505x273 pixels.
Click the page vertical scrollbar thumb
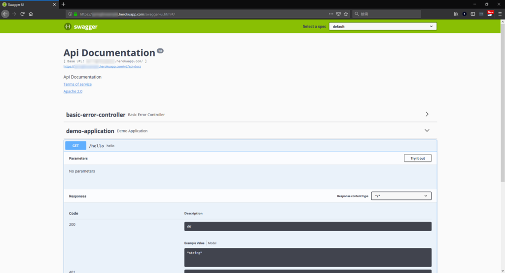(503, 103)
